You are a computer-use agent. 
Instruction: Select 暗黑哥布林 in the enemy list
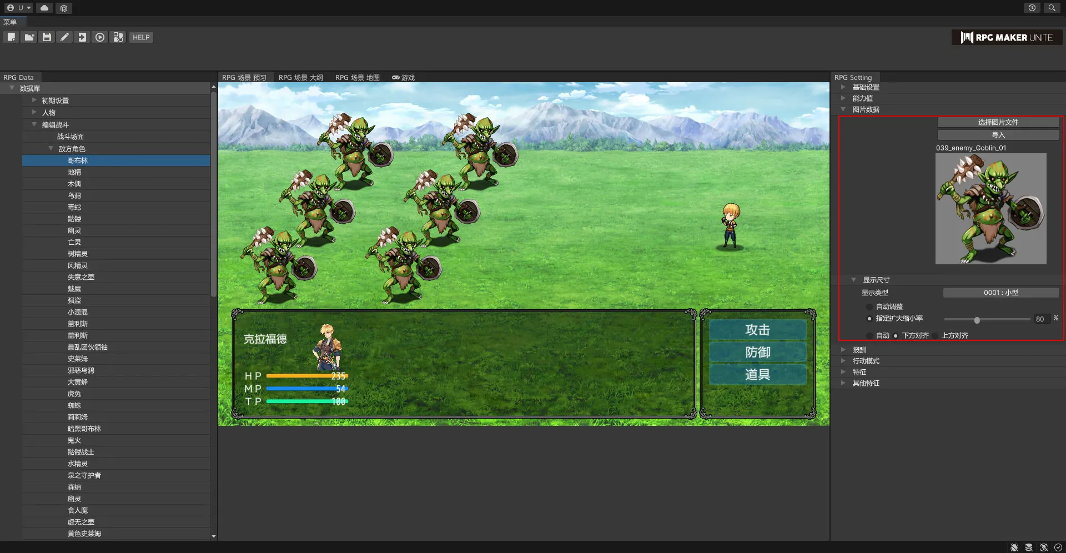tap(84, 429)
